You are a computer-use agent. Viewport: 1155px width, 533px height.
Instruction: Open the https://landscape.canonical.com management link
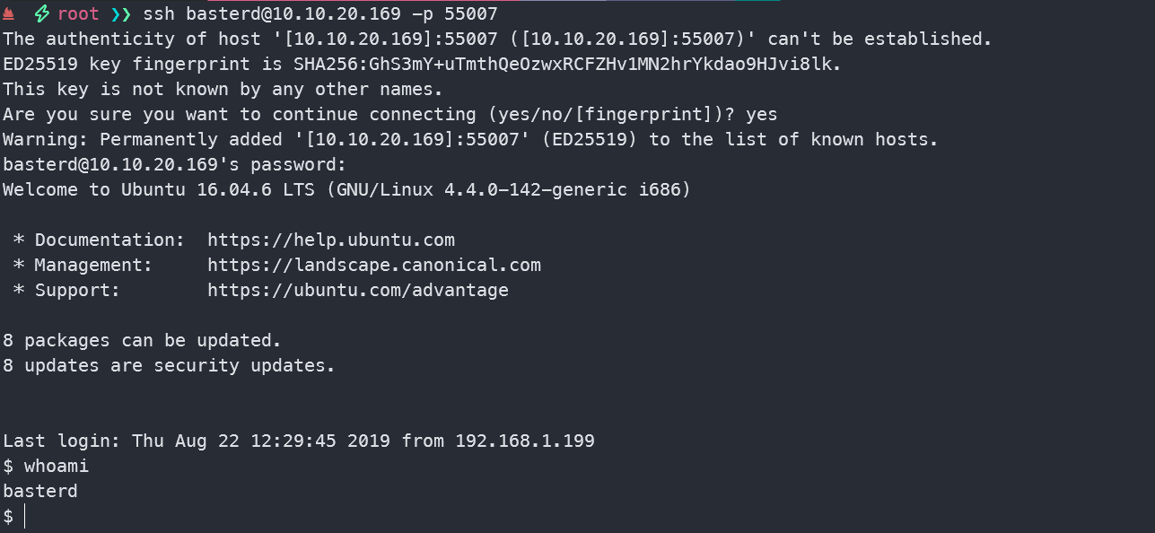374,266
